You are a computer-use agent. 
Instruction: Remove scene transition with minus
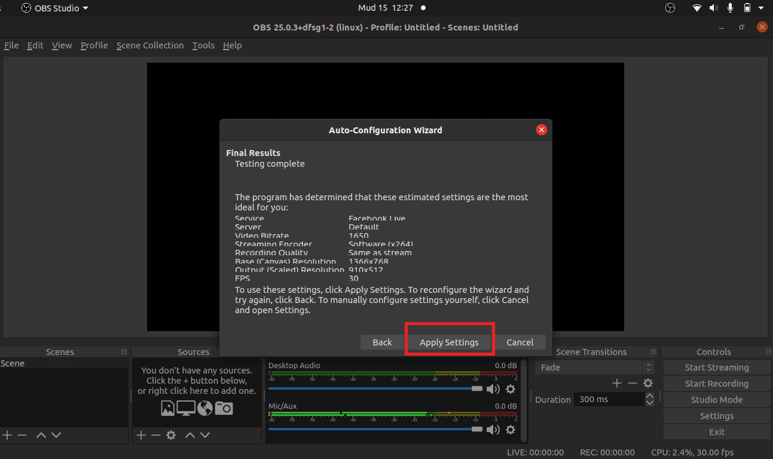point(633,383)
